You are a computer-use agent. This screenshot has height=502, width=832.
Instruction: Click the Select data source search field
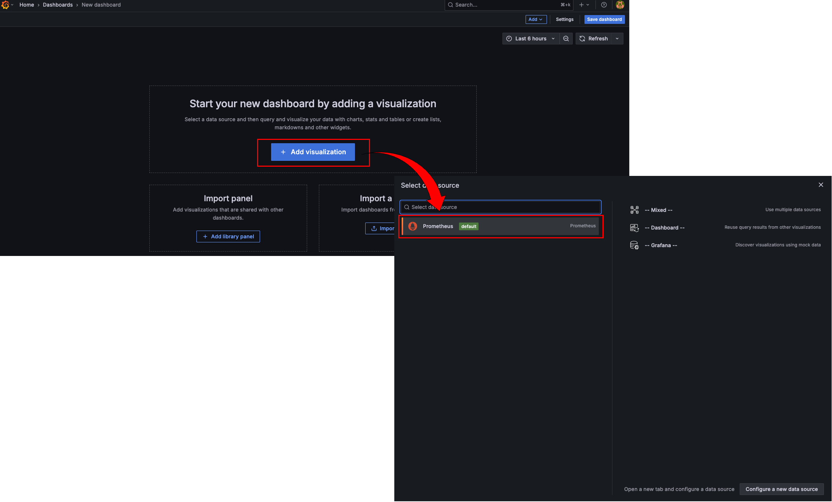500,207
